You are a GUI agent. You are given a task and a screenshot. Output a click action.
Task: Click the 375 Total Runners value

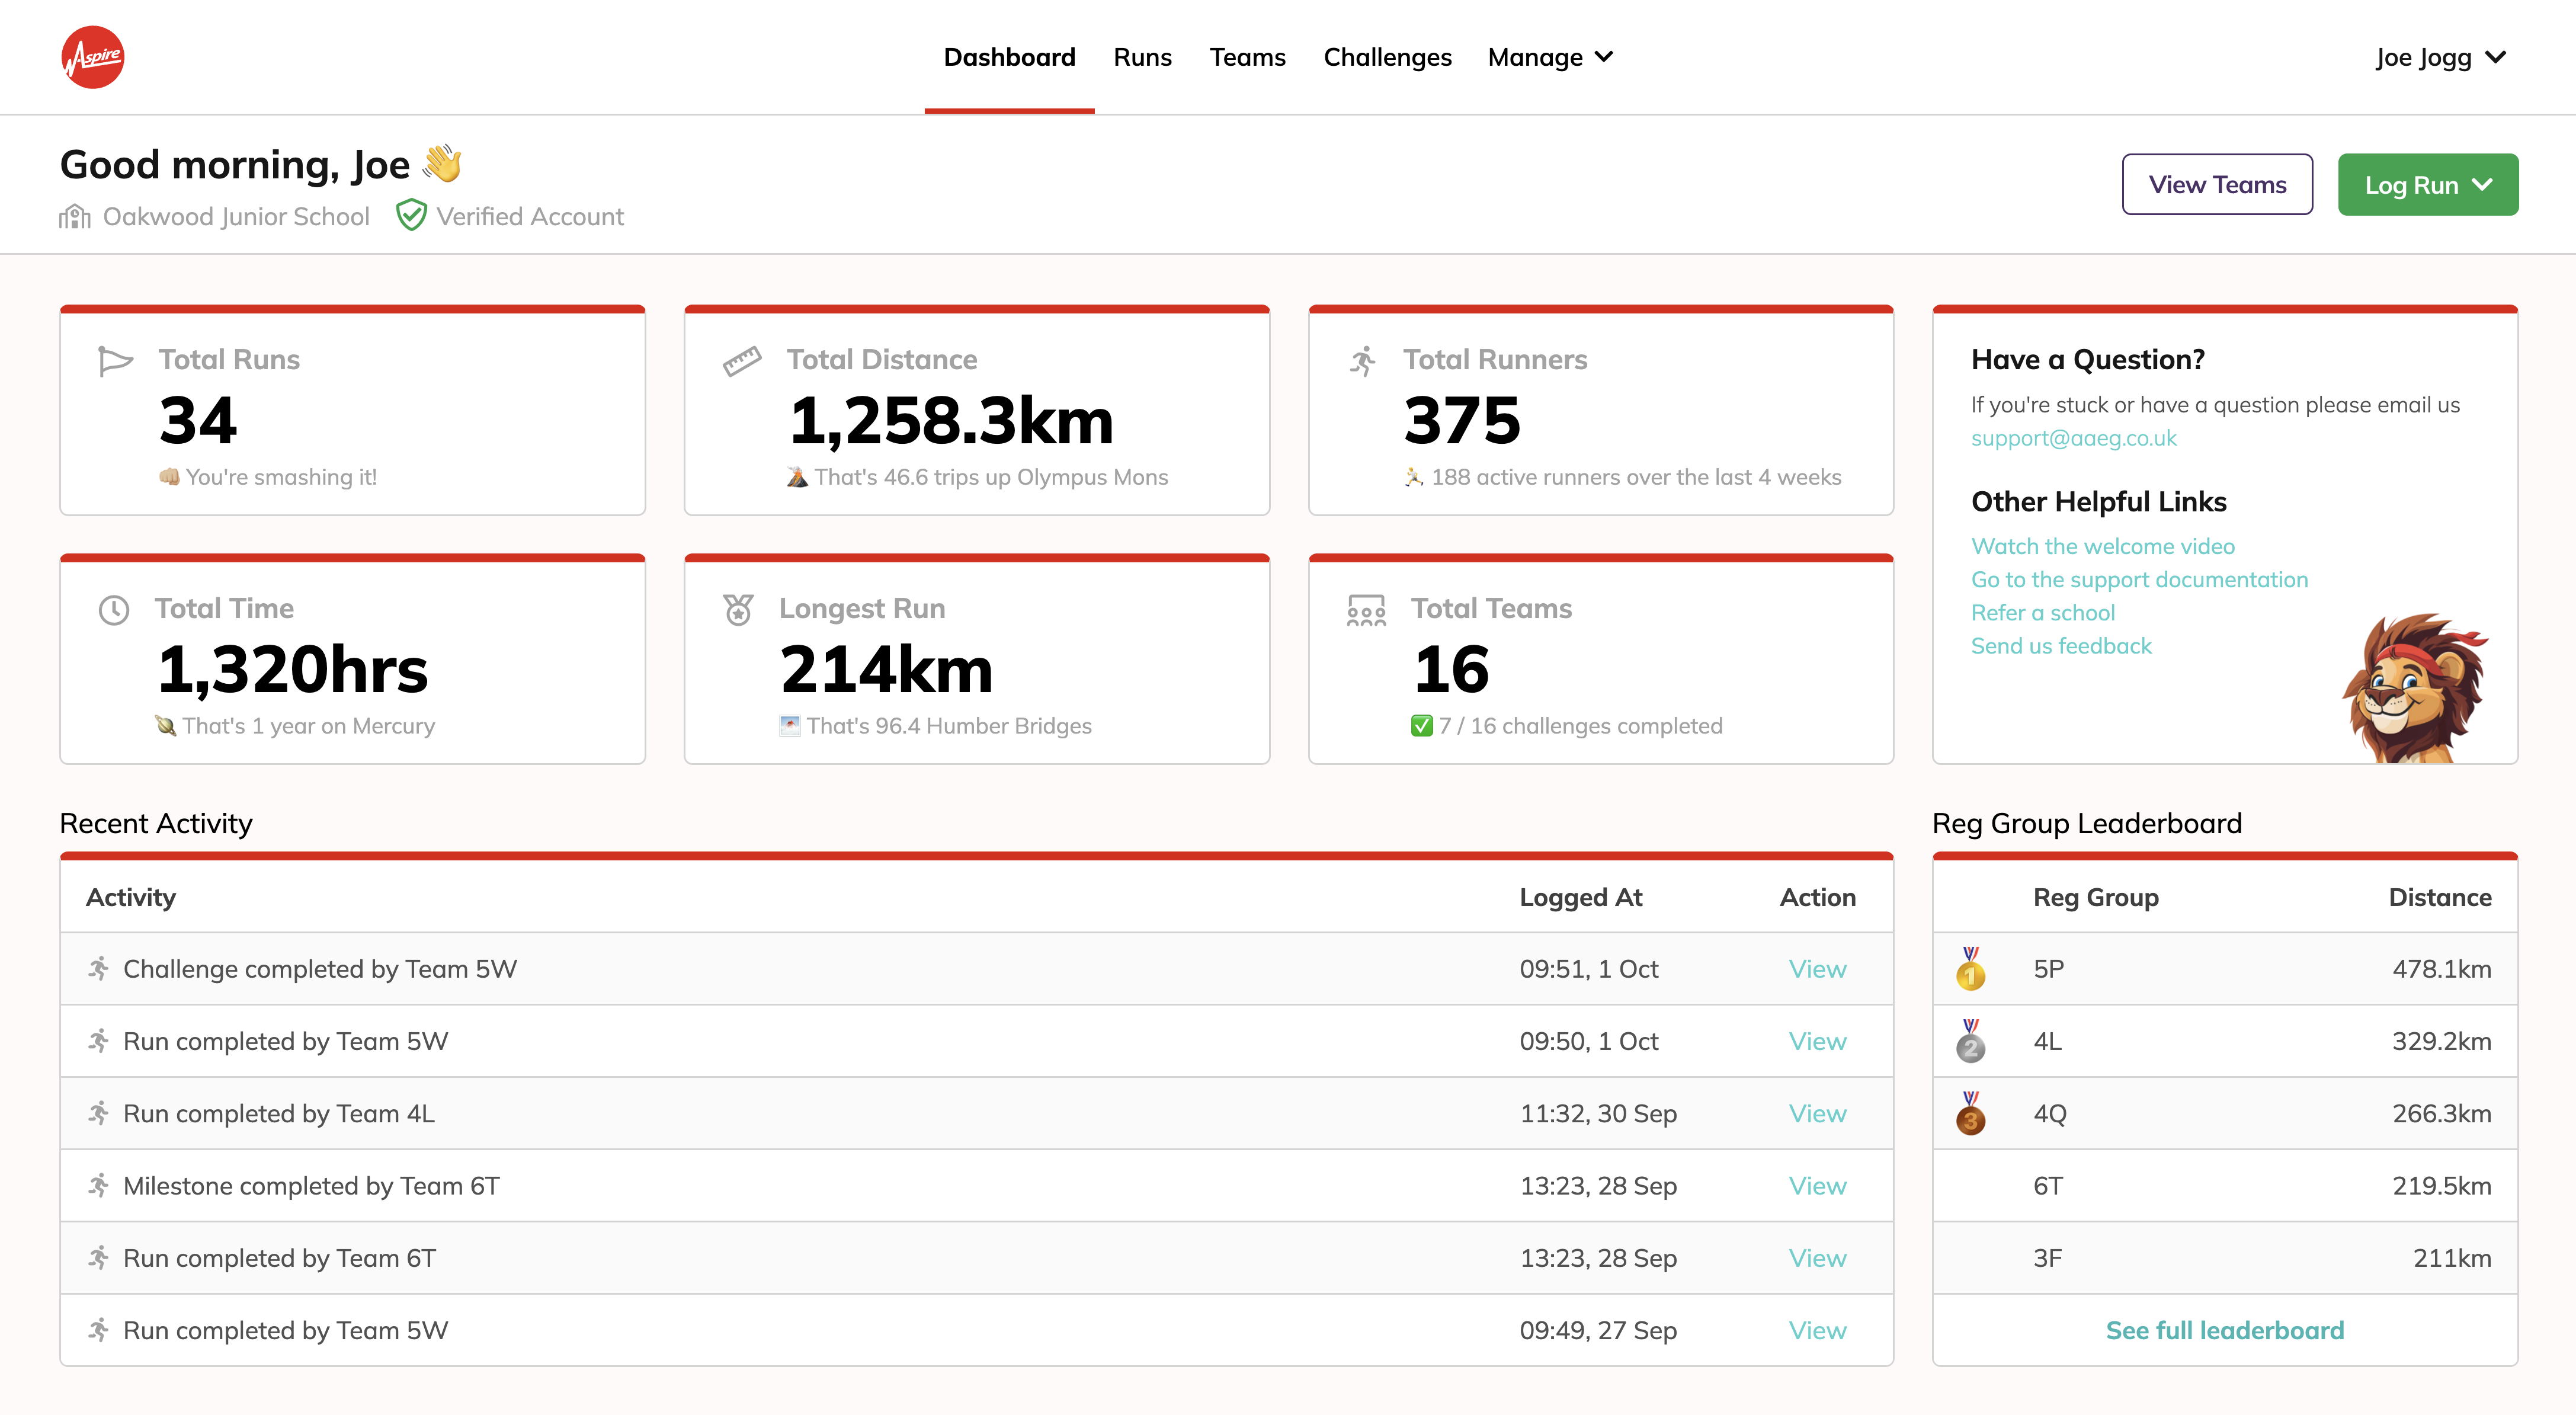[1461, 420]
